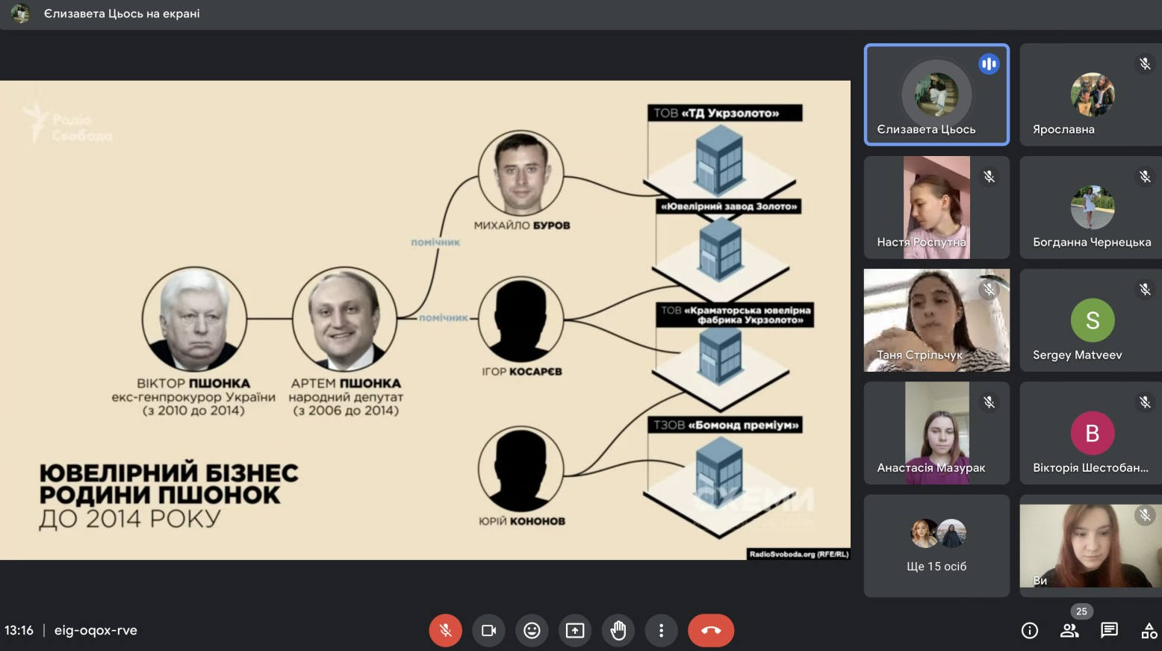This screenshot has width=1162, height=651.
Task: Click the muted mic icon on Настя Роспутна tile
Action: pos(989,177)
